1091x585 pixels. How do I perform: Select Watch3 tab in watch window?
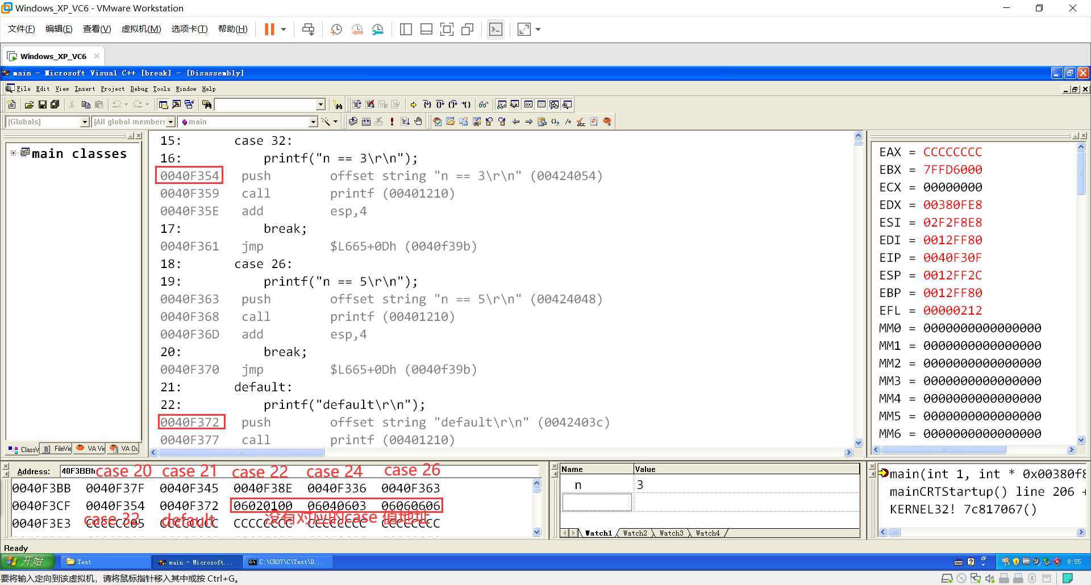pos(671,533)
